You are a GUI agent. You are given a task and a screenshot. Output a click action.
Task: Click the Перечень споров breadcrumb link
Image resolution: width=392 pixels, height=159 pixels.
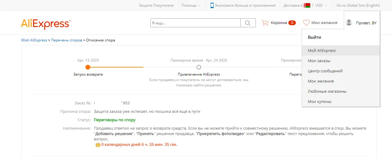[67, 40]
